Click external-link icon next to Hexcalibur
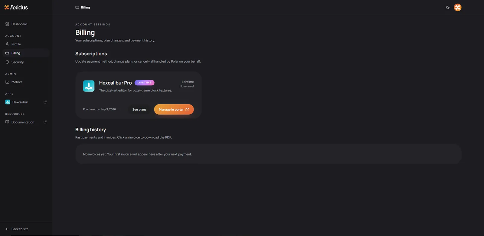Screen dimensions: 484x236 click(45, 102)
